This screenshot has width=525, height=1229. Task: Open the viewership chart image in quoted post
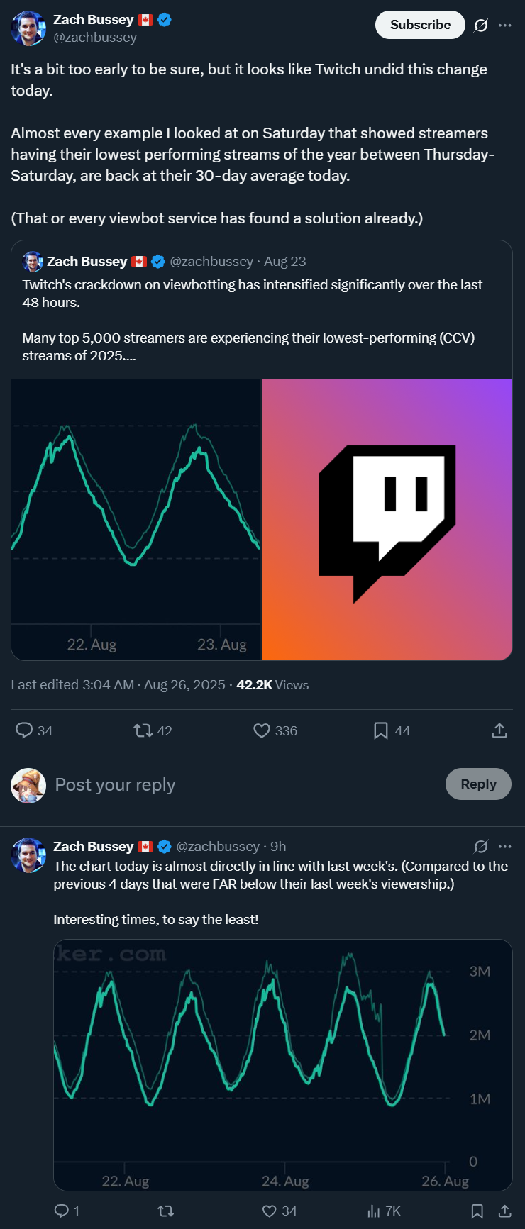click(136, 519)
